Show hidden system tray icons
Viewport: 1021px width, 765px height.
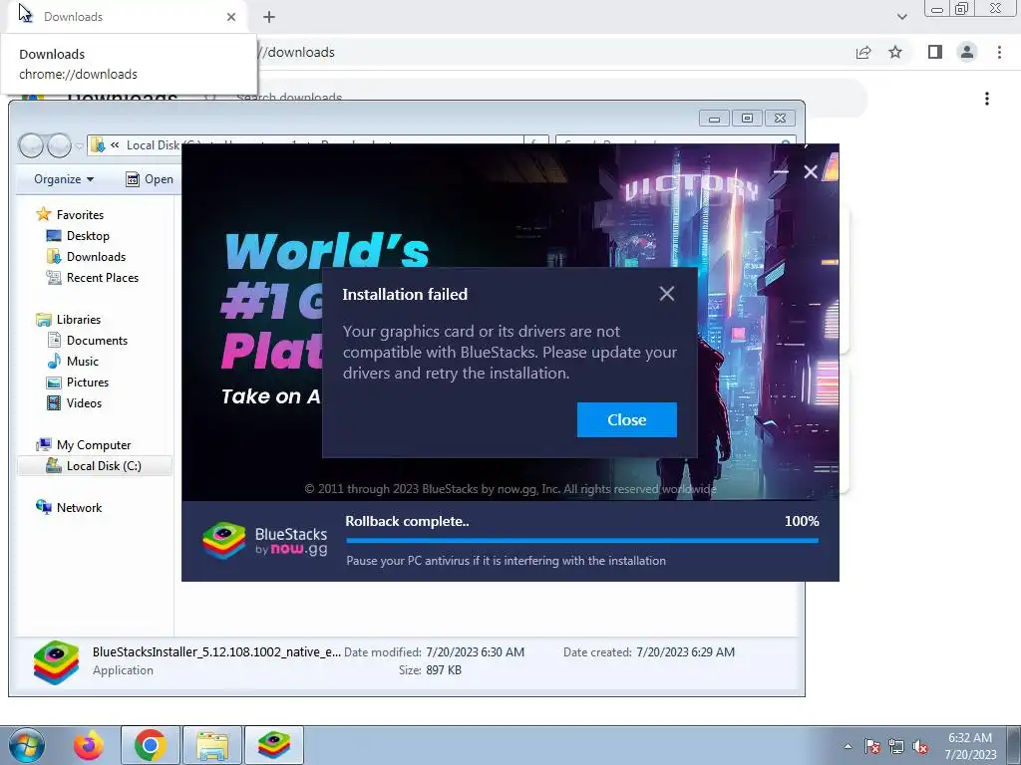848,746
